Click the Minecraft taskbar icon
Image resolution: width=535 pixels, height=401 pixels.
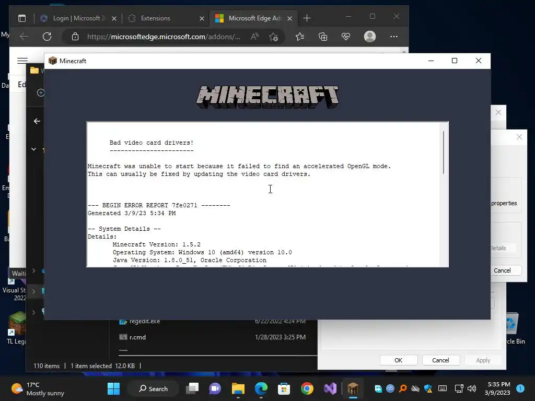click(x=353, y=388)
